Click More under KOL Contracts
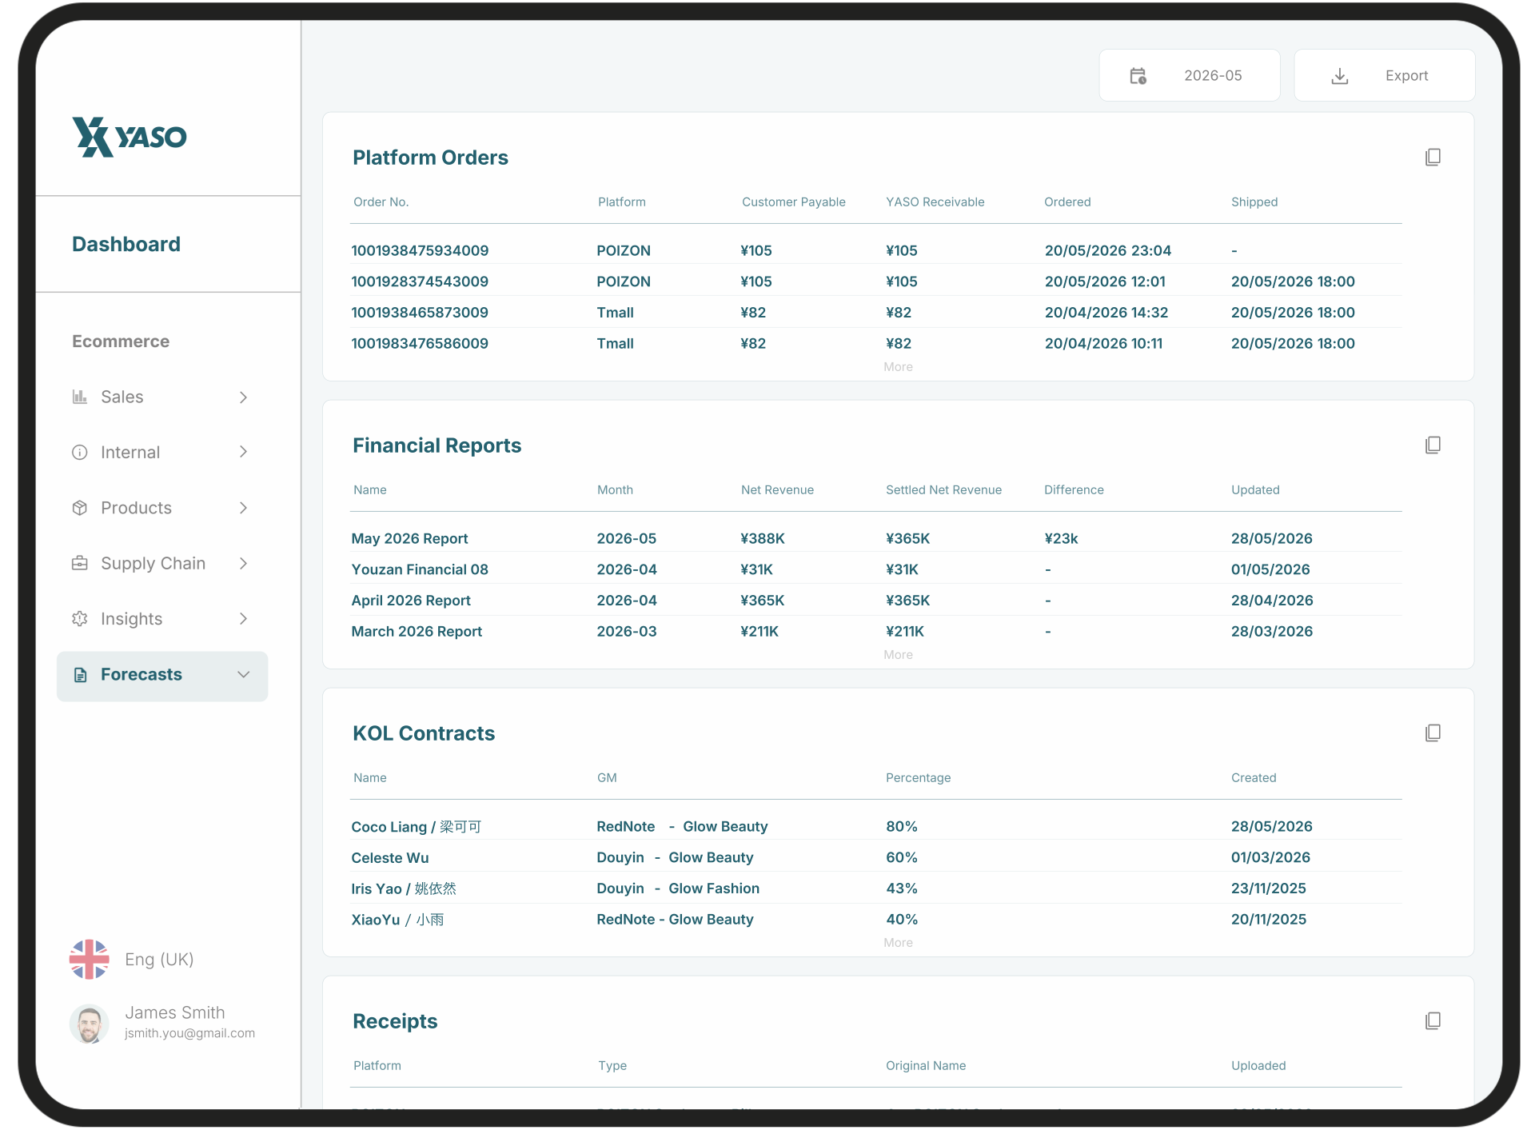 [898, 943]
